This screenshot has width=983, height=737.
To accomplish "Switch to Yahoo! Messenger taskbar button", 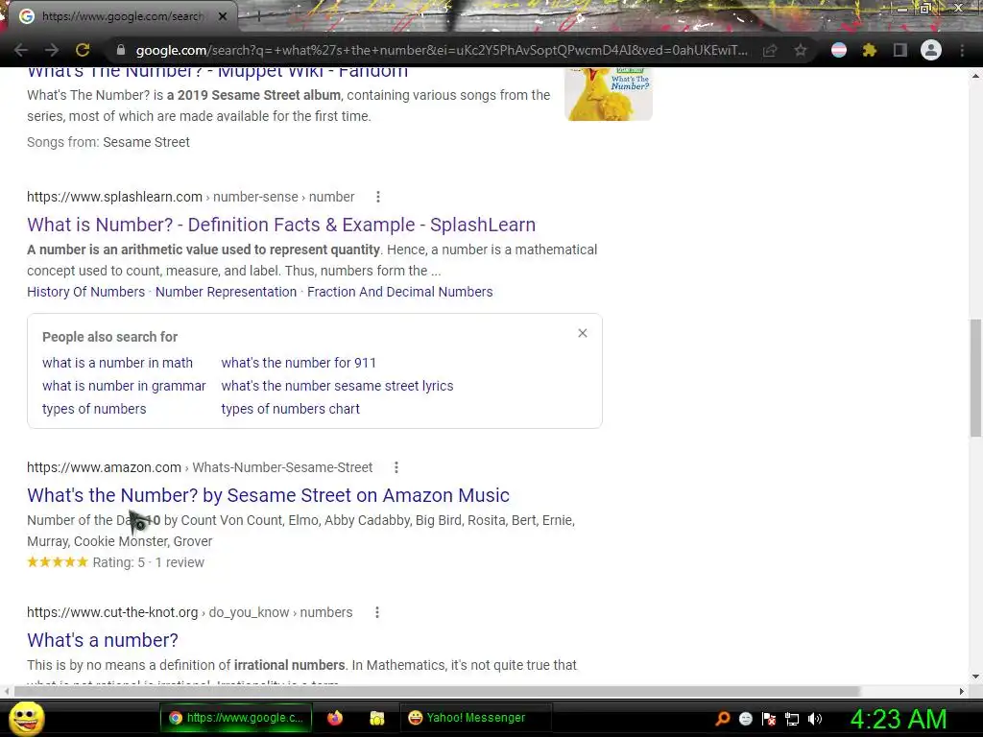I will coord(475,718).
